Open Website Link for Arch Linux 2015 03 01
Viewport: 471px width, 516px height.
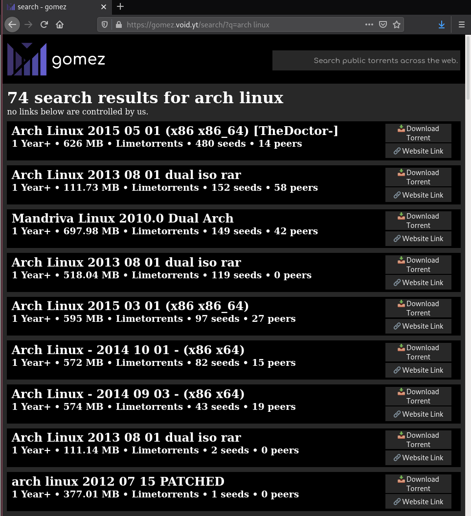coord(418,326)
